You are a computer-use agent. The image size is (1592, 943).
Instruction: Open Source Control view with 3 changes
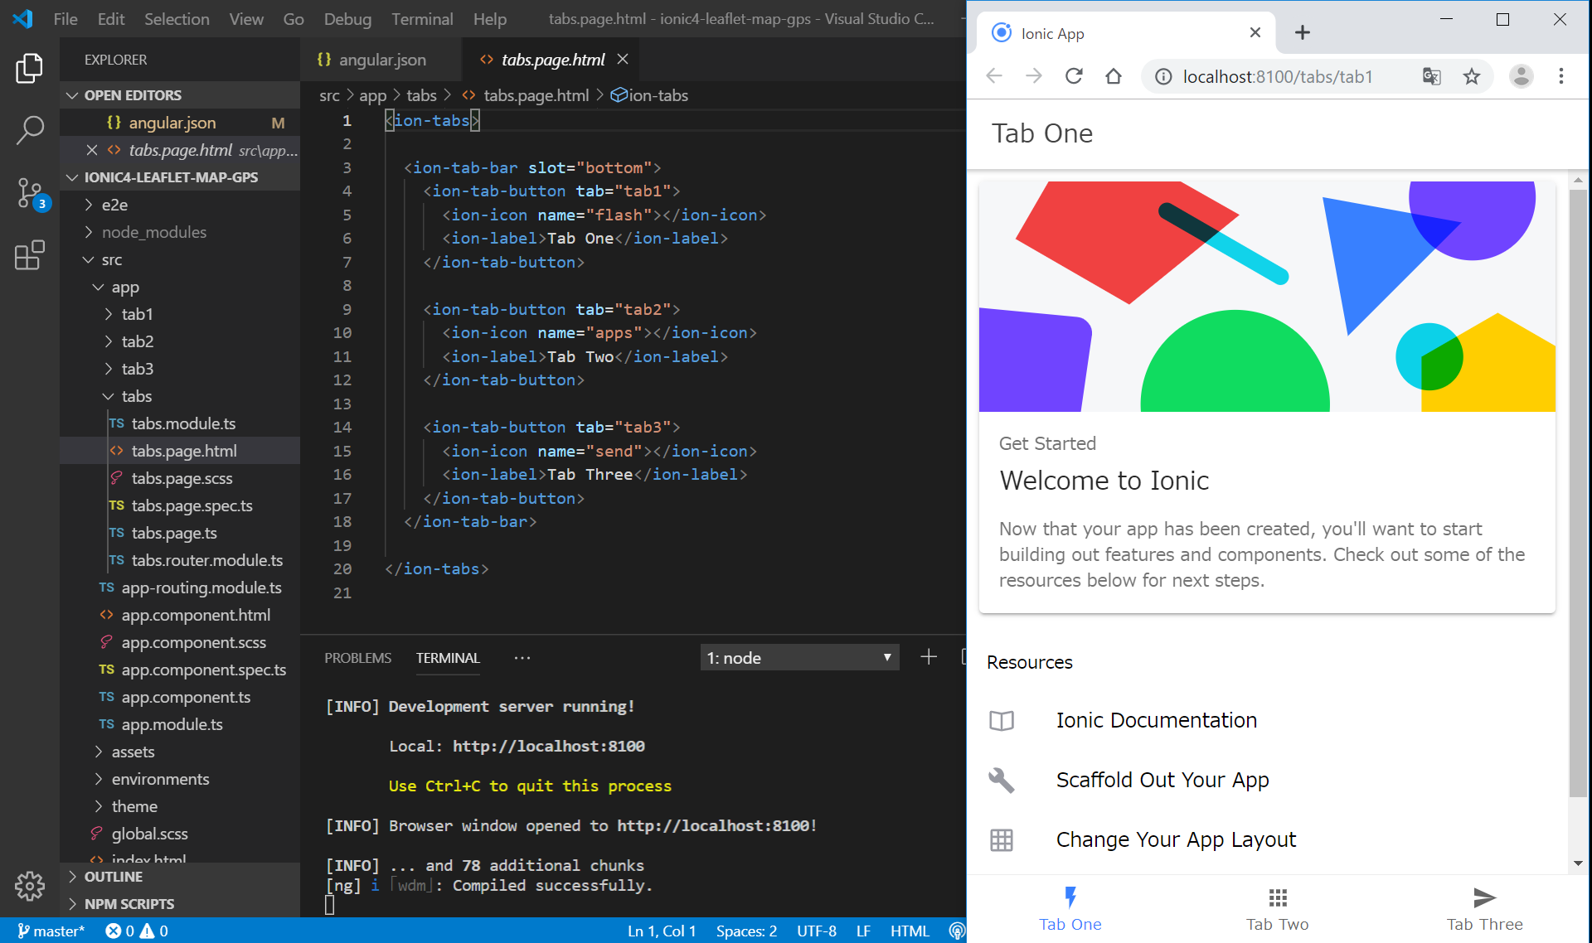pyautogui.click(x=30, y=193)
